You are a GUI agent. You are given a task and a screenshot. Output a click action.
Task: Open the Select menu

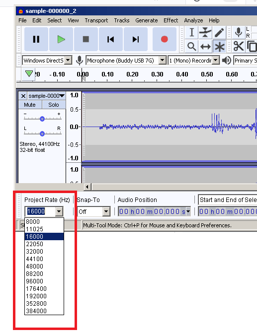click(x=54, y=20)
